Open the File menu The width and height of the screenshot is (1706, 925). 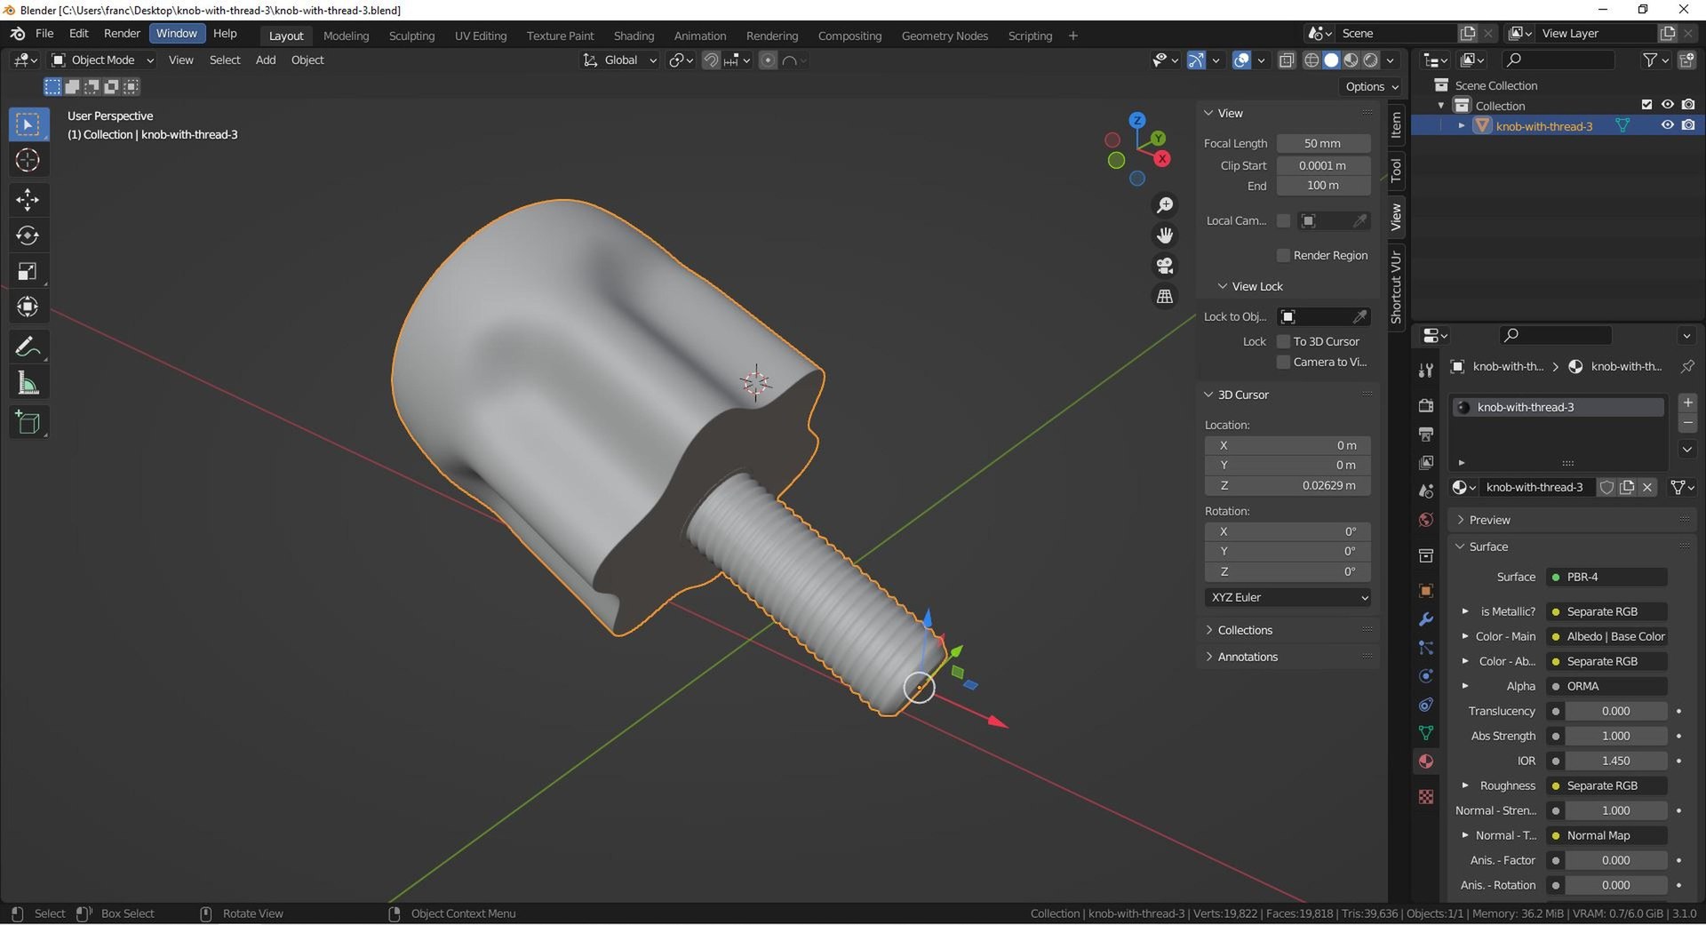[44, 34]
